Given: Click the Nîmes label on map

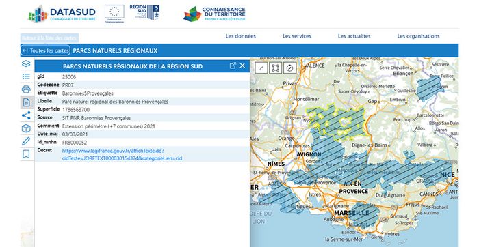Looking at the screenshot, I should (x=276, y=164).
